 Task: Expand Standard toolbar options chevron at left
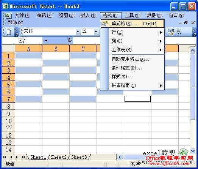[17, 32]
